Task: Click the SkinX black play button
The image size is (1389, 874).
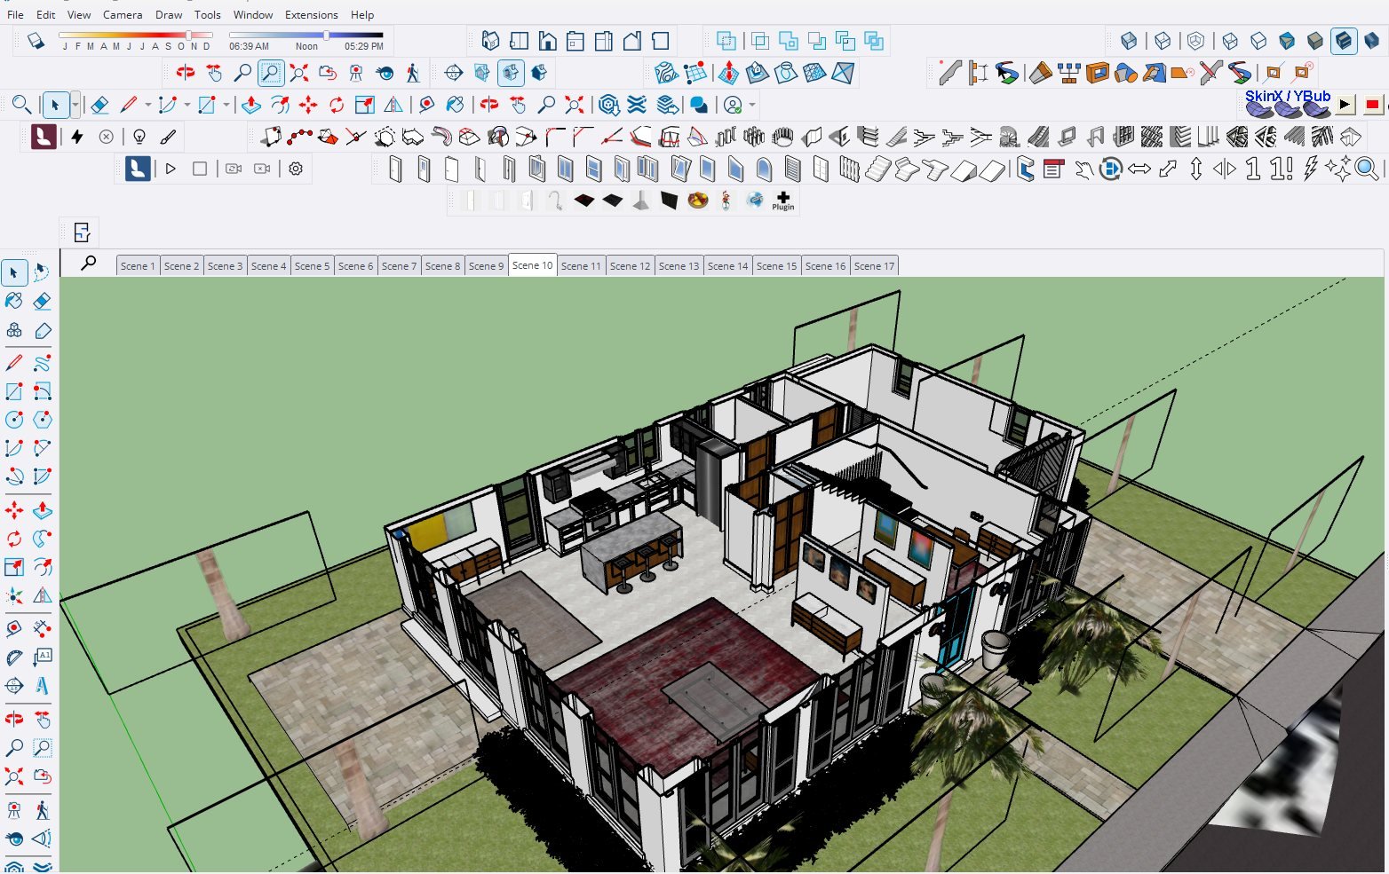Action: (1345, 105)
